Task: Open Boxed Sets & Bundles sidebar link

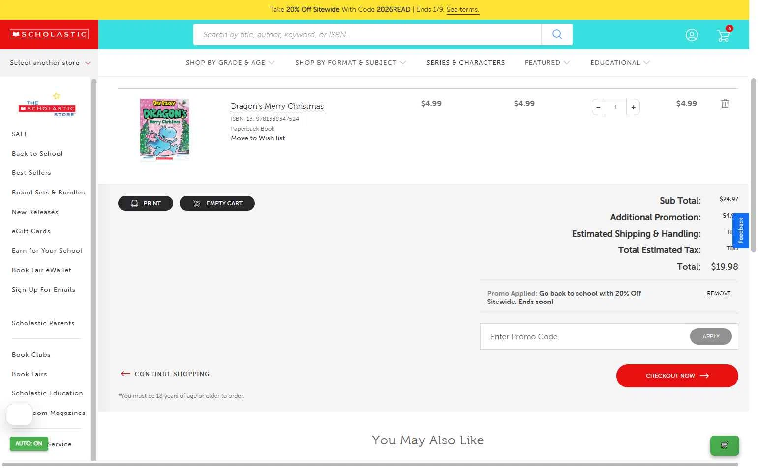Action: point(48,192)
